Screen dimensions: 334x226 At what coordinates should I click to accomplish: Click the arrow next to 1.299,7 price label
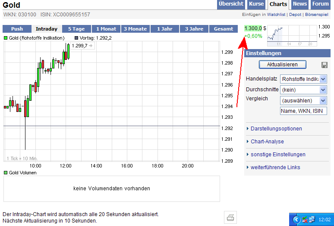coord(91,46)
